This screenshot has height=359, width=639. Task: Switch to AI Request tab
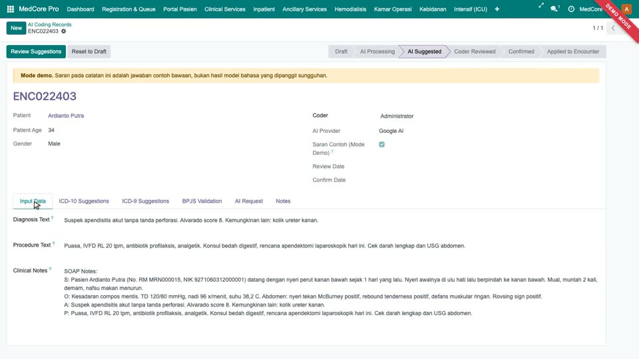pos(248,201)
